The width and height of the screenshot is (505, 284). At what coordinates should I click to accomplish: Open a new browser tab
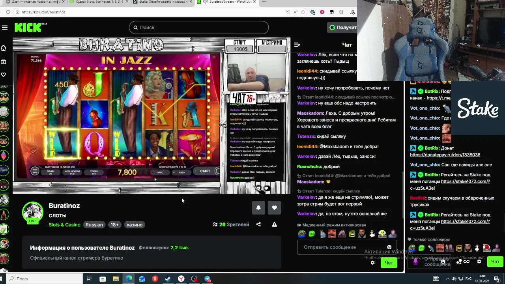tap(264, 2)
